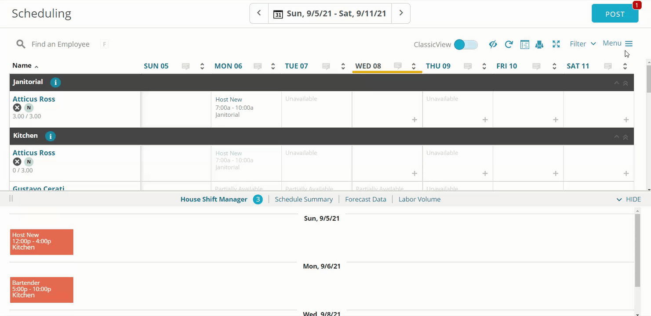The height and width of the screenshot is (316, 651).
Task: Go to the next week arrow
Action: click(x=401, y=13)
